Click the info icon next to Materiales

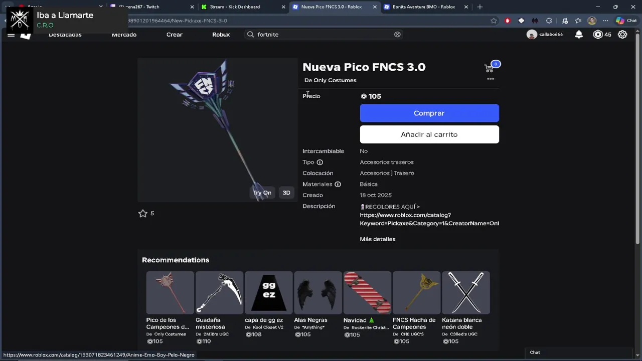pyautogui.click(x=338, y=185)
